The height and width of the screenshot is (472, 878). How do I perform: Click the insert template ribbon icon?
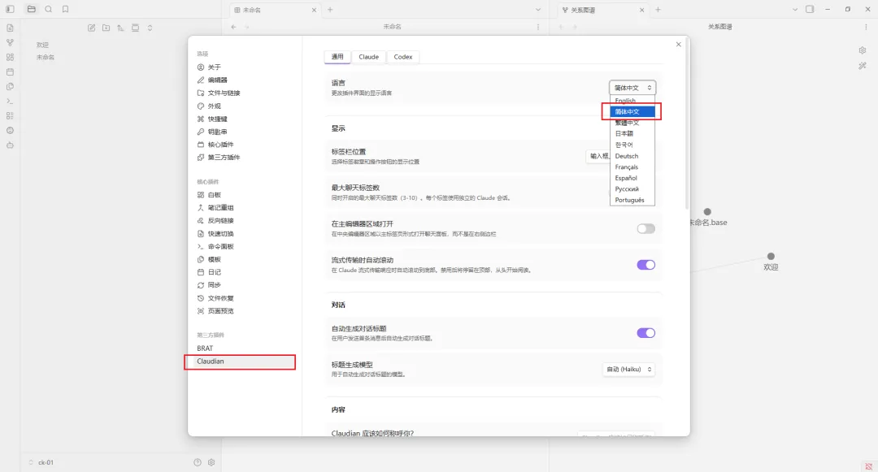click(x=10, y=87)
